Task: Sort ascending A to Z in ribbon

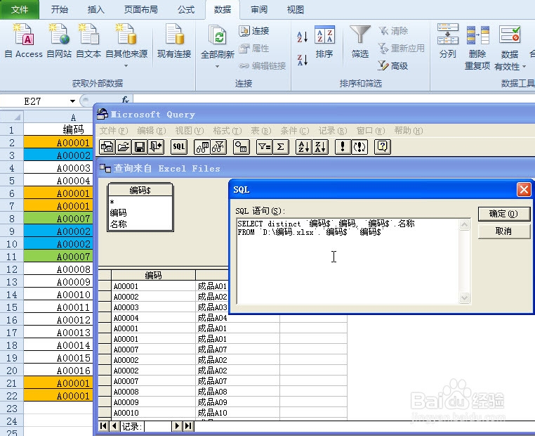Action: pos(303,37)
